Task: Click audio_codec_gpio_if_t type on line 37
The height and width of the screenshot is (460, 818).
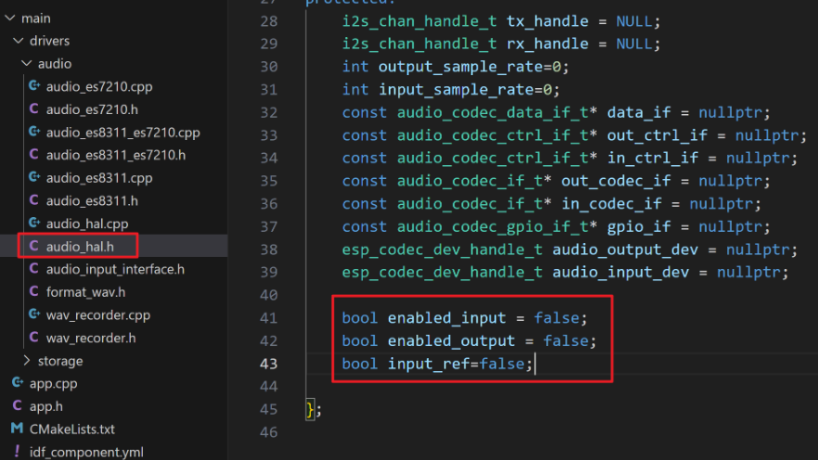Action: coord(493,226)
